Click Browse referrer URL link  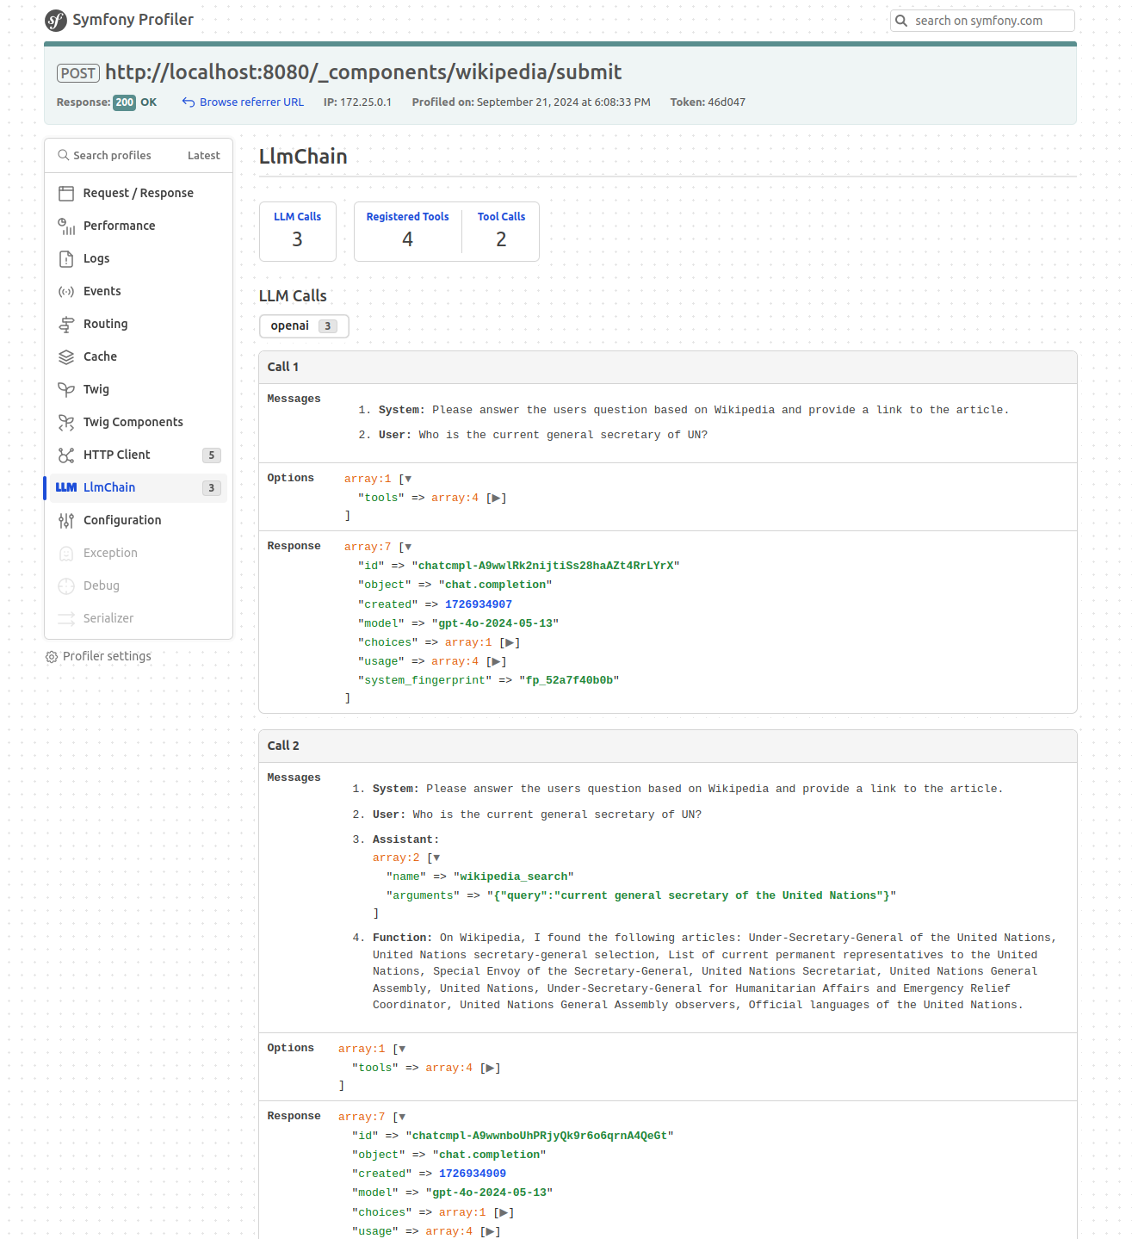(x=251, y=102)
